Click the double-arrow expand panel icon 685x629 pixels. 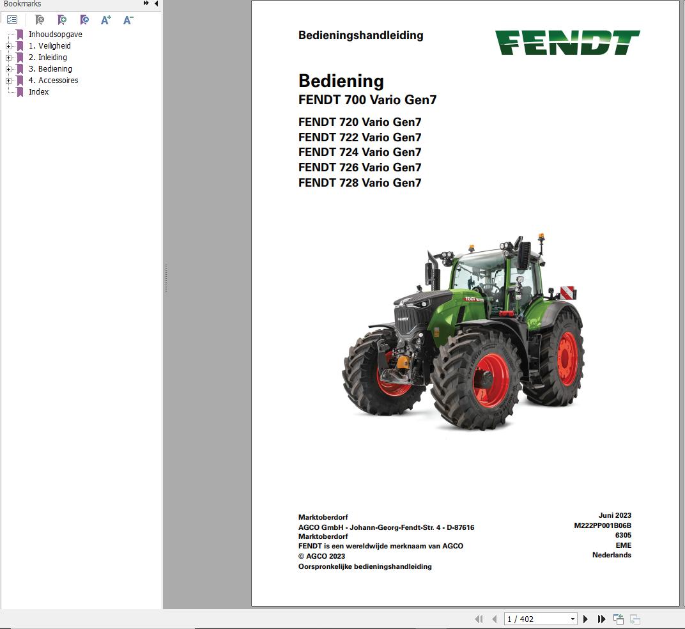pos(146,3)
